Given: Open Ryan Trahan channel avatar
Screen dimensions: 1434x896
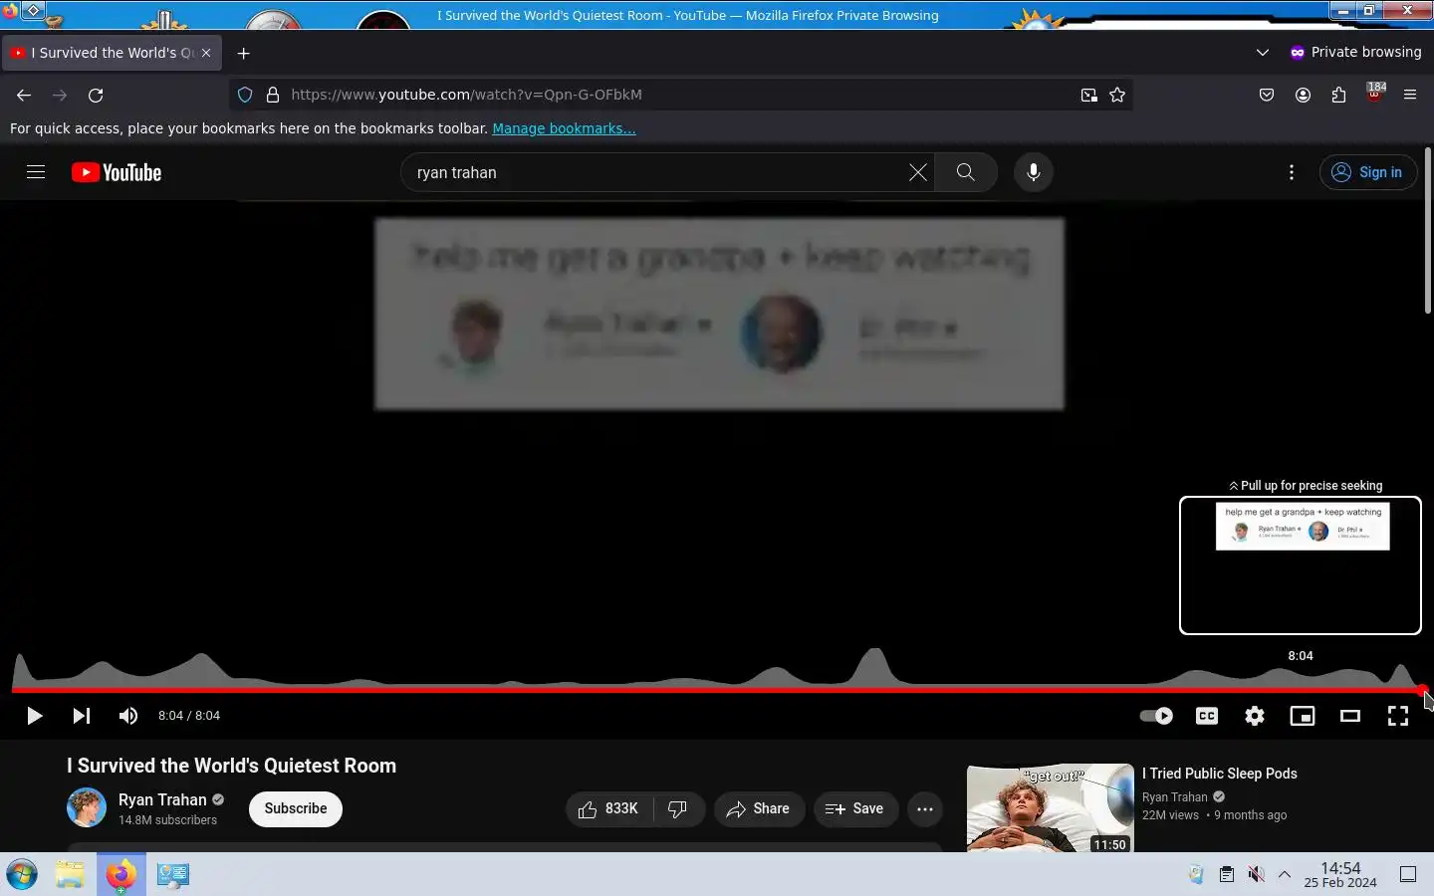Looking at the screenshot, I should pyautogui.click(x=87, y=807).
